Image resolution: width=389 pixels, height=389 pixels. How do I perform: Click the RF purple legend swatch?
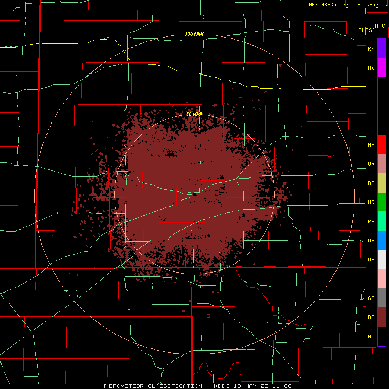382,48
